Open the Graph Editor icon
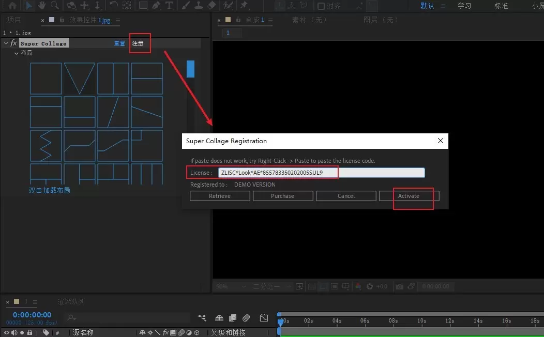Screen dimensions: 544x337 pyautogui.click(x=264, y=317)
